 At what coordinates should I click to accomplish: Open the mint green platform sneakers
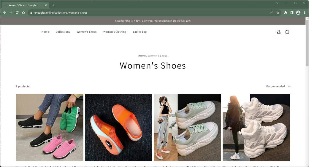187,128
